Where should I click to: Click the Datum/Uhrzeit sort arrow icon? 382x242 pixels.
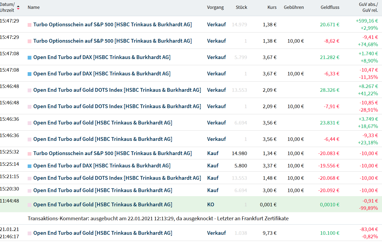18,8
